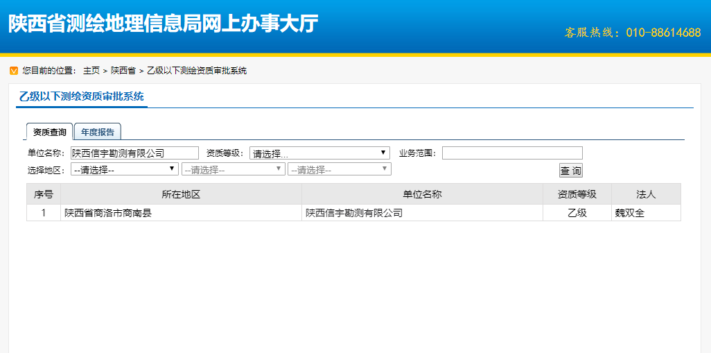The image size is (711, 353).
Task: Switch to the 资质查询 tab
Action: (49, 132)
